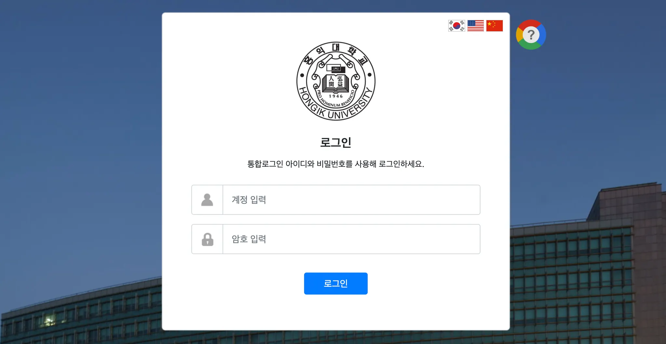666x344 pixels.
Task: Open help via the question mark icon
Action: tap(531, 34)
